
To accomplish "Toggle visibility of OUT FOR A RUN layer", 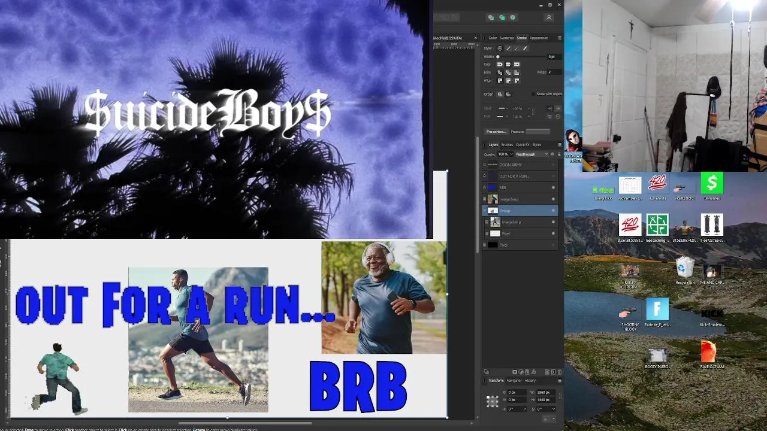I will click(553, 176).
